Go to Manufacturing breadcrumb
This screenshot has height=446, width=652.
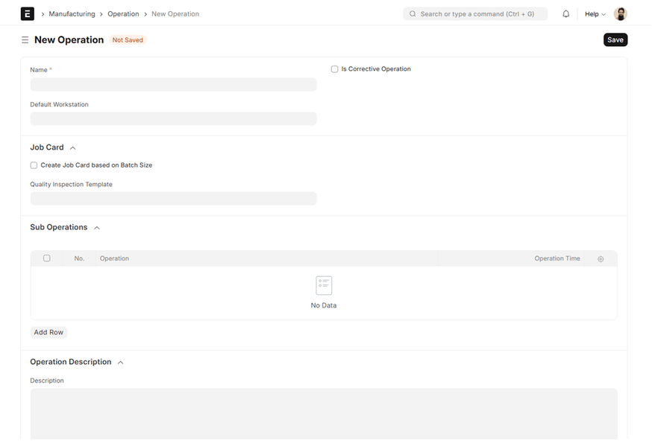click(72, 13)
